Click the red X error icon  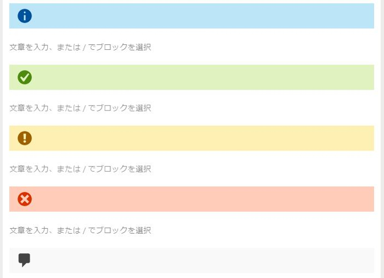[x=25, y=199]
